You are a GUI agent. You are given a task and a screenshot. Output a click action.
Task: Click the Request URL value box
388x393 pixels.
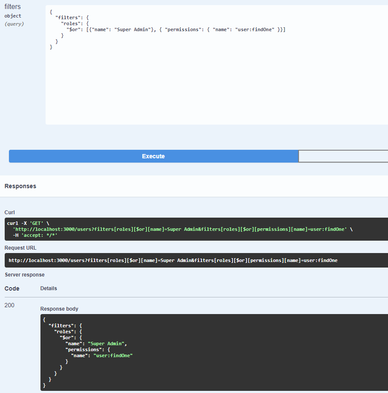196,260
